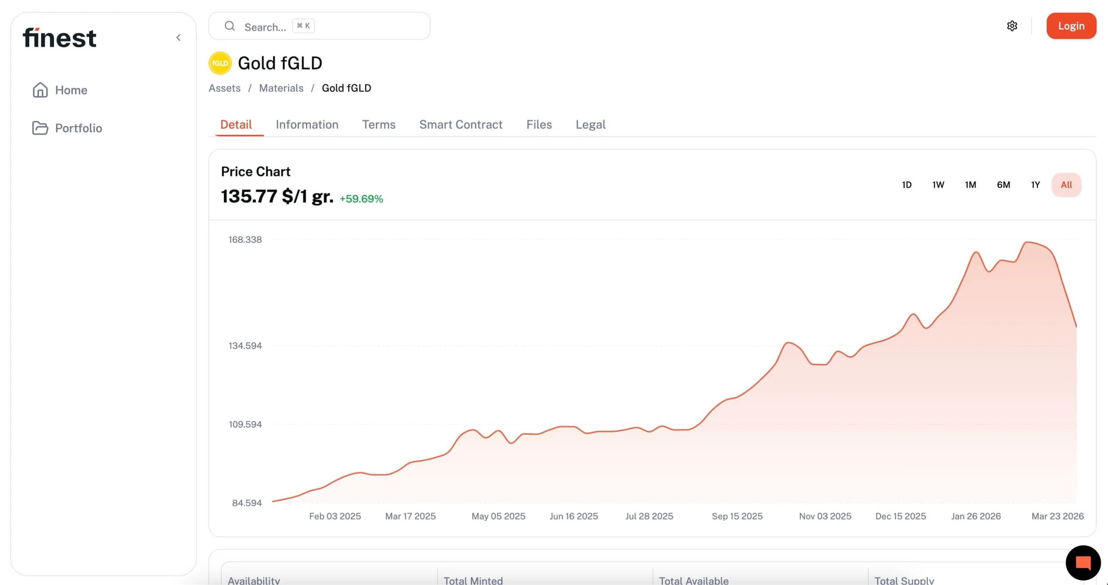Open the Materials breadcrumb link
1108x585 pixels.
281,88
